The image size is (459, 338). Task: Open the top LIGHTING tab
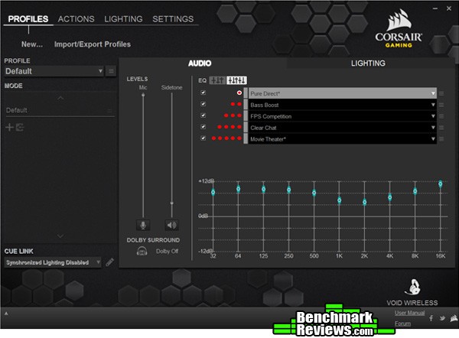tap(123, 19)
